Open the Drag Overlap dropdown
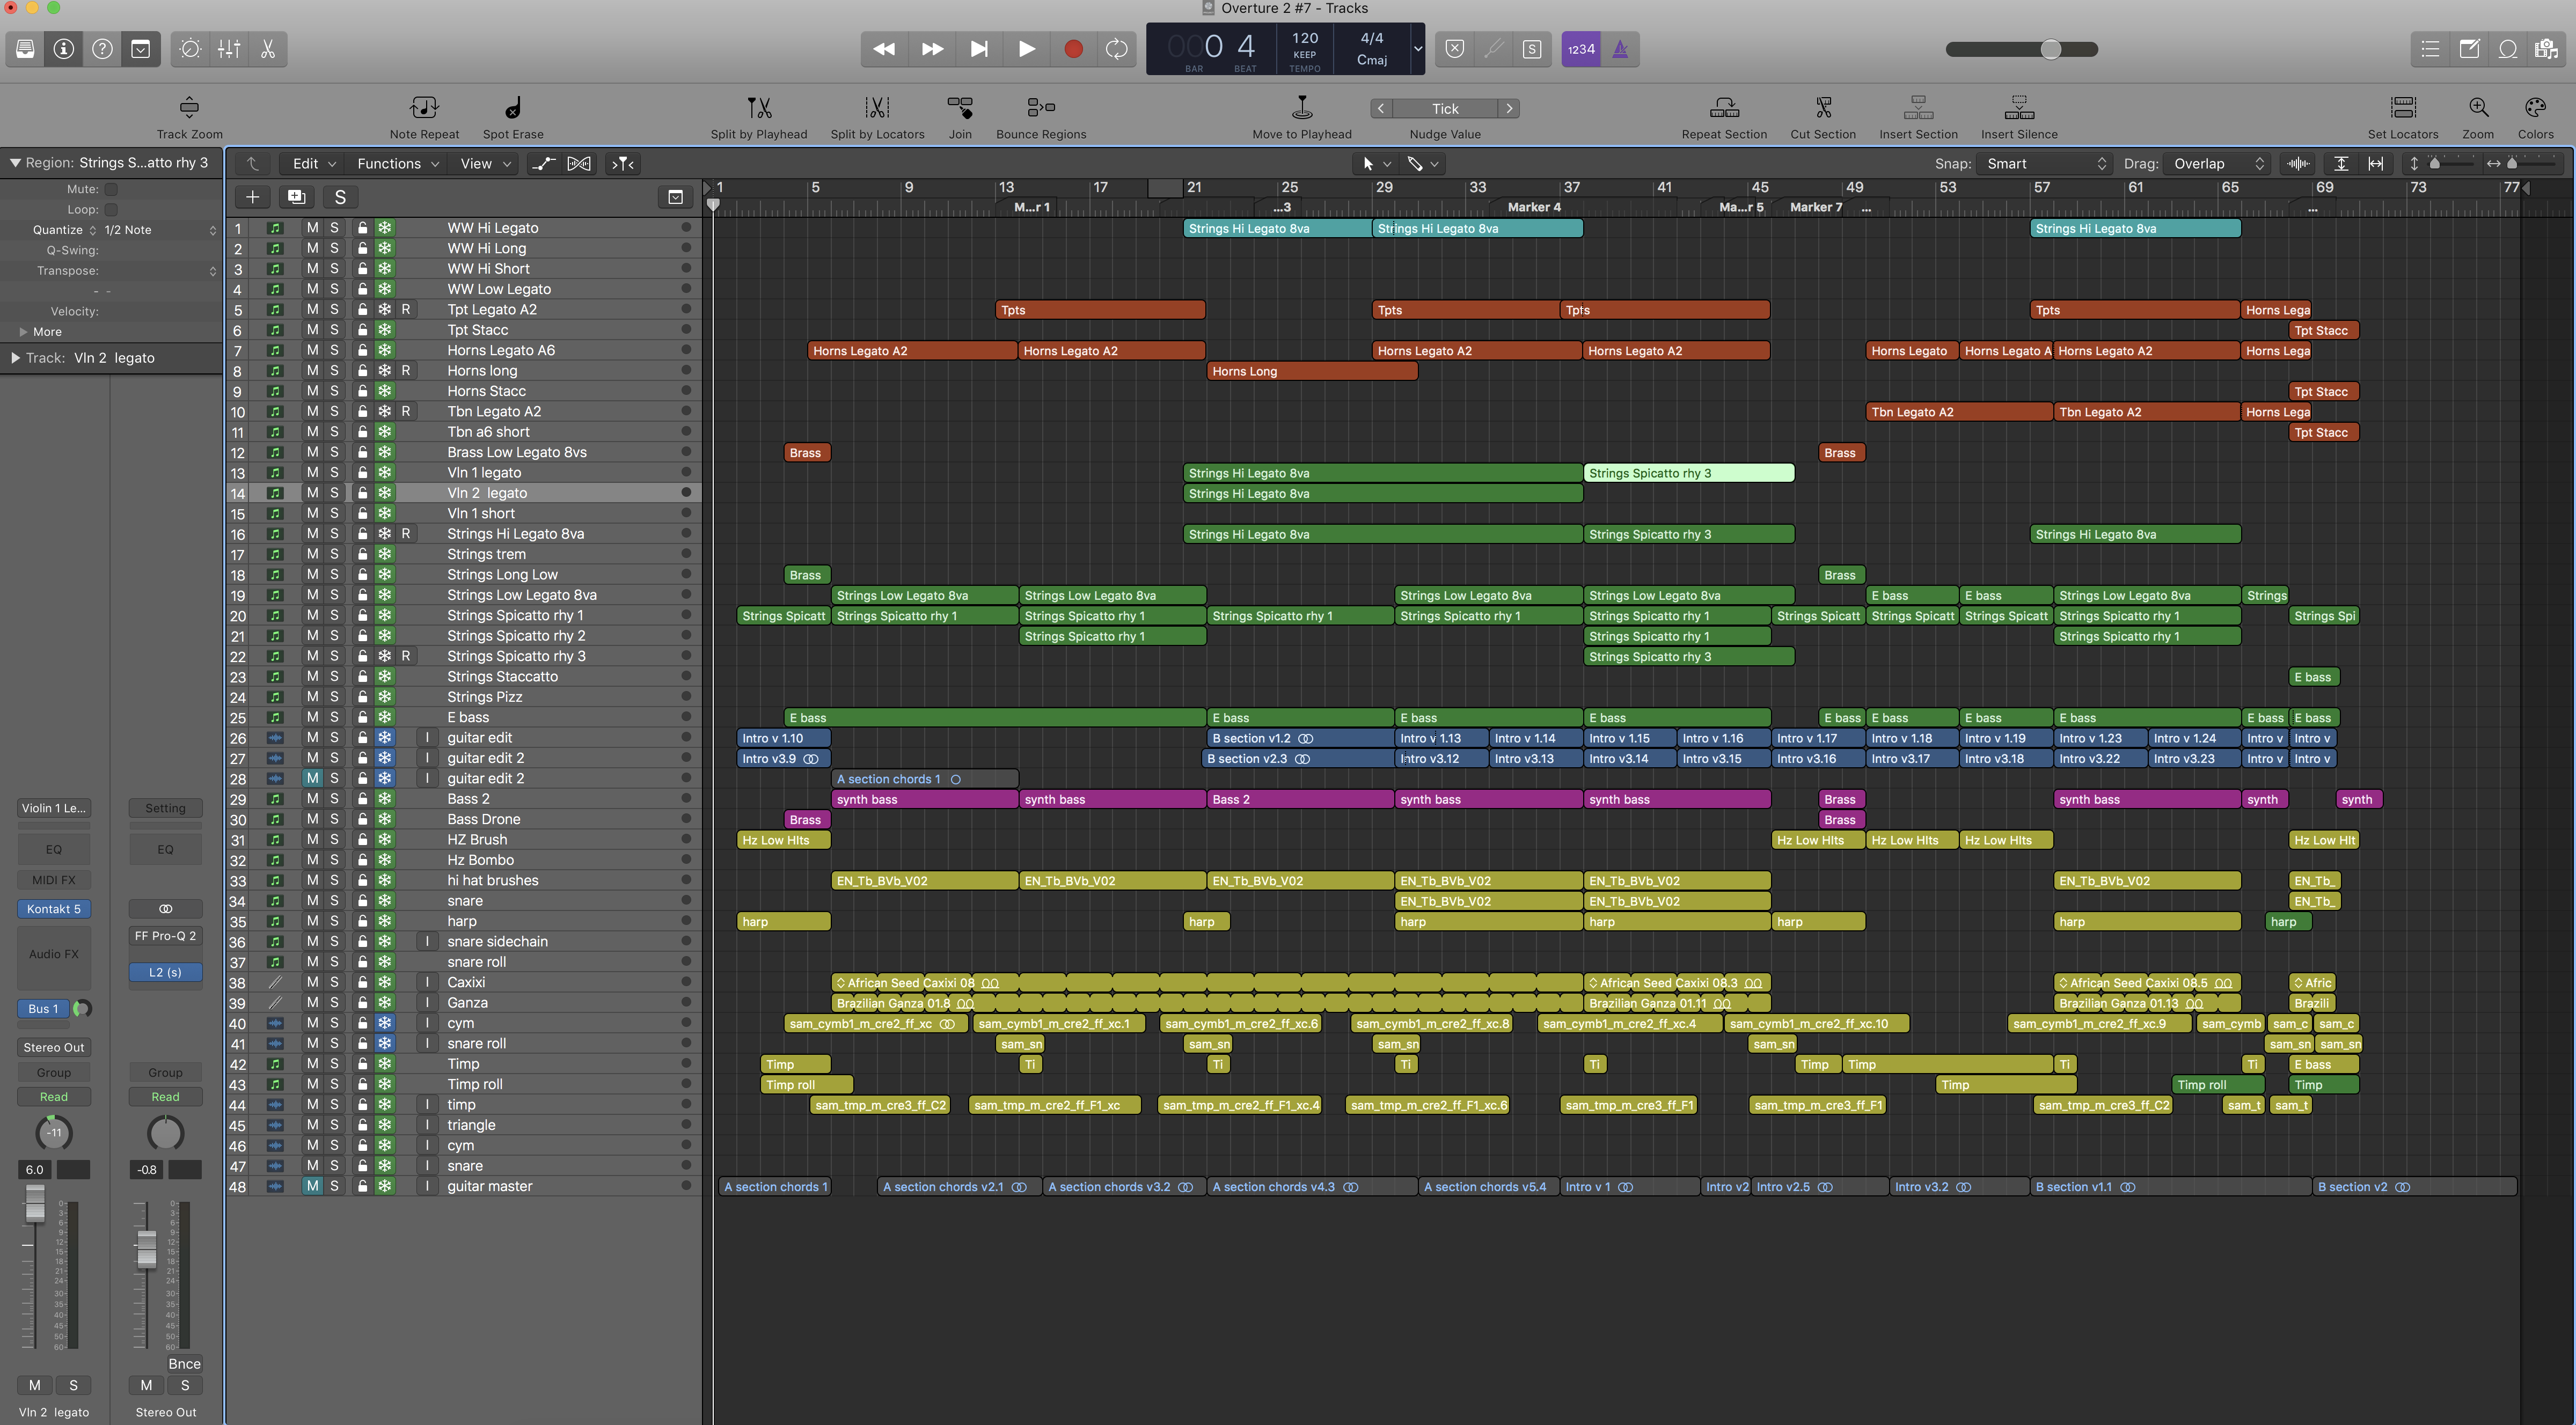Image resolution: width=2576 pixels, height=1425 pixels. [2218, 164]
